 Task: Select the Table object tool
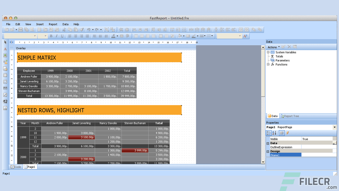pos(5,75)
